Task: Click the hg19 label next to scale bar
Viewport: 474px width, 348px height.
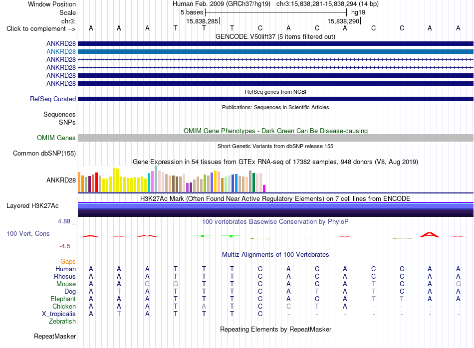Action: [358, 12]
